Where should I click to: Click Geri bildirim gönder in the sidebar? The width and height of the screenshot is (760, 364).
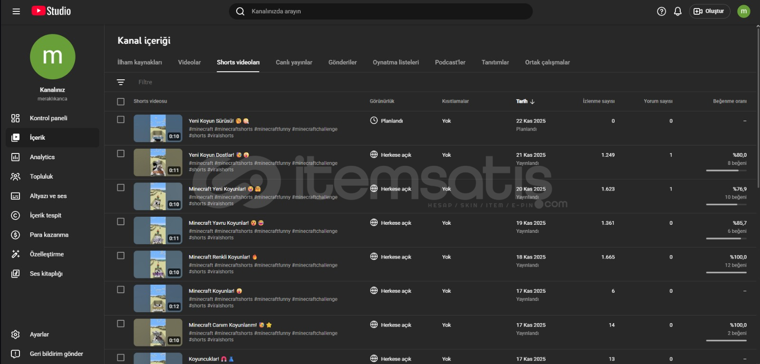click(56, 354)
